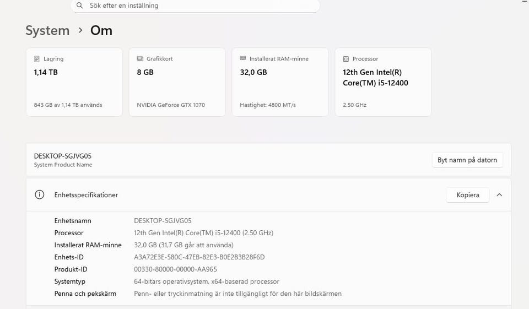Open the Lagring 1,14 TB card
The width and height of the screenshot is (529, 309).
pyautogui.click(x=74, y=82)
